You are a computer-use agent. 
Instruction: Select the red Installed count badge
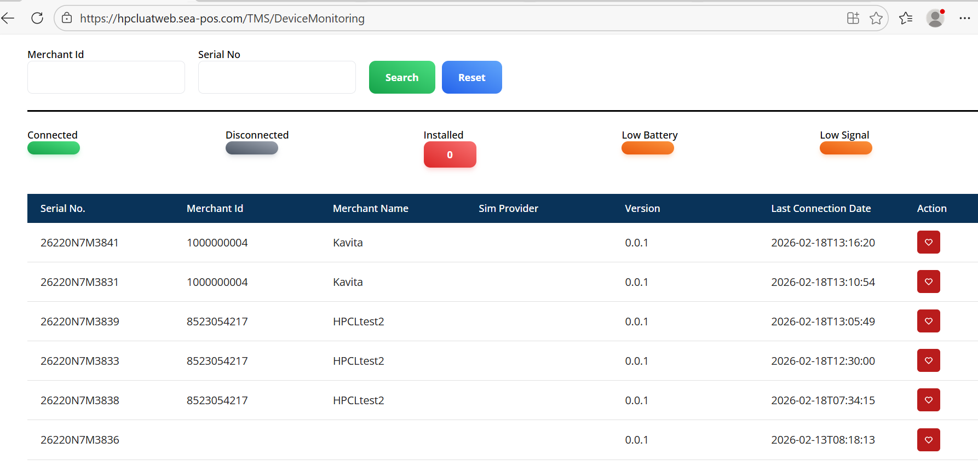tap(450, 154)
